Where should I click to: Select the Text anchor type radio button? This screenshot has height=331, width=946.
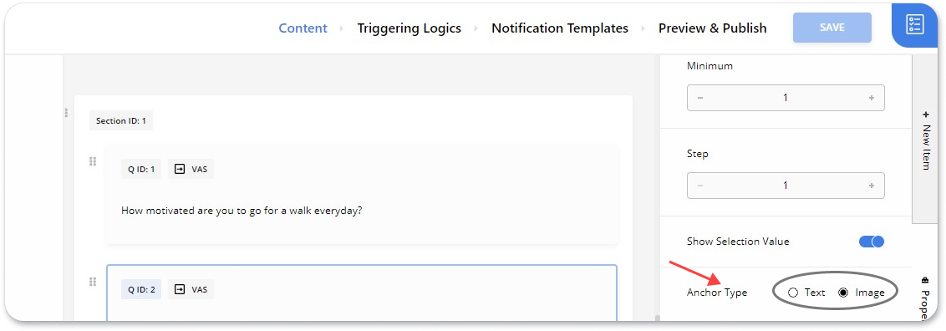pos(793,293)
